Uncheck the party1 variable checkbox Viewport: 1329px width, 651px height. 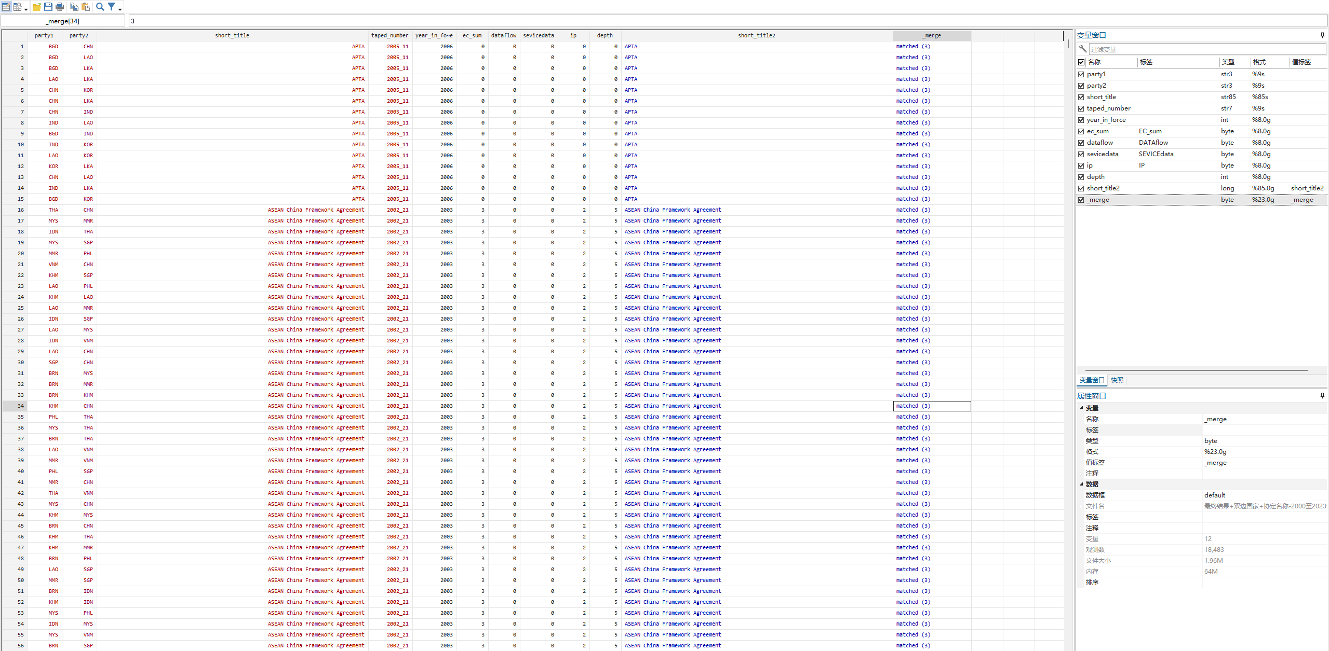(x=1081, y=74)
